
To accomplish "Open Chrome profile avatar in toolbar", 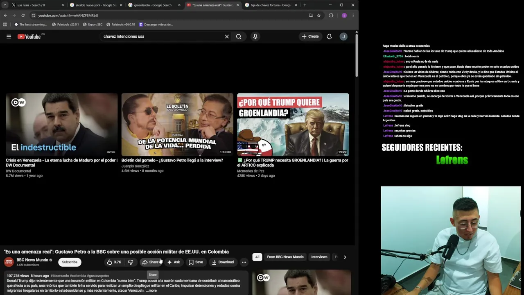I will tap(344, 16).
